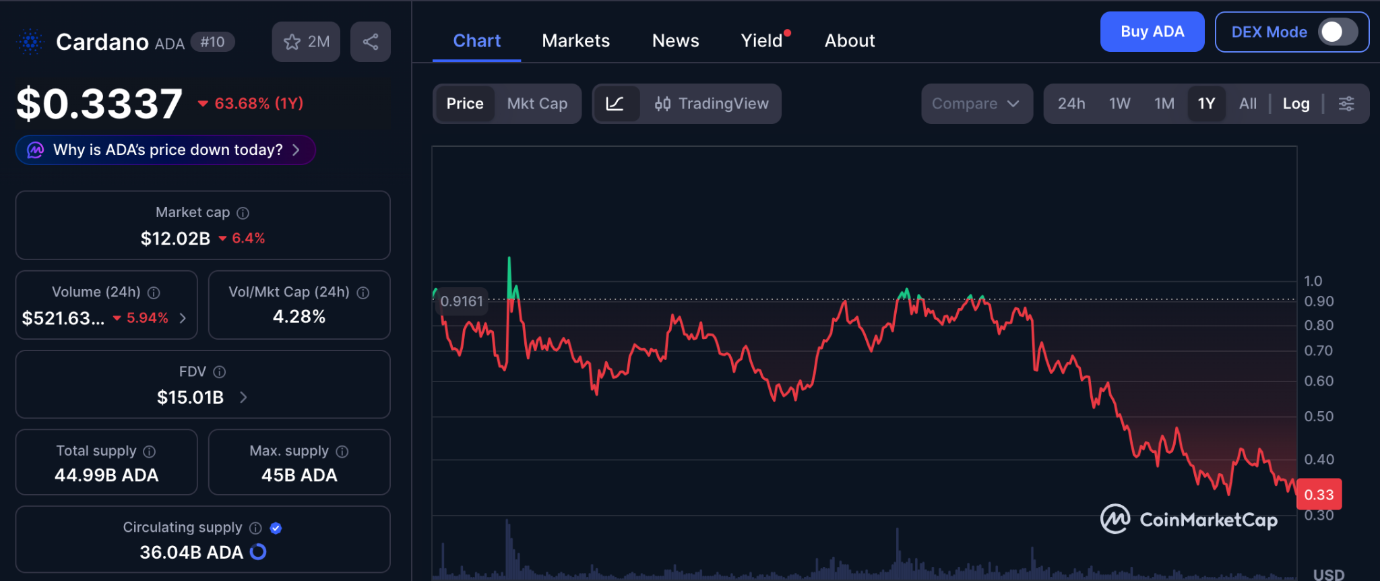
Task: Select the 1M time range
Action: point(1164,104)
